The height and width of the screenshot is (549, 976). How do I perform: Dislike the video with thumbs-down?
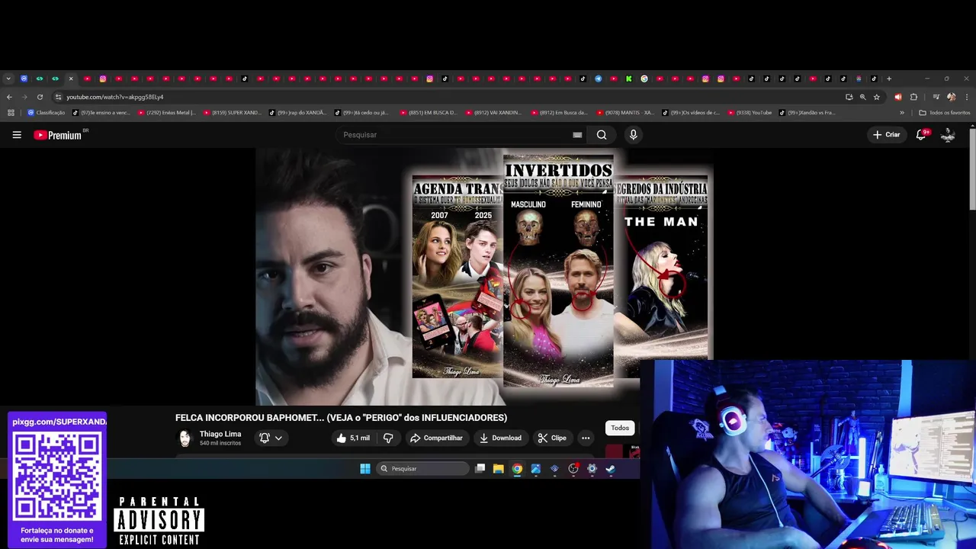pyautogui.click(x=388, y=438)
